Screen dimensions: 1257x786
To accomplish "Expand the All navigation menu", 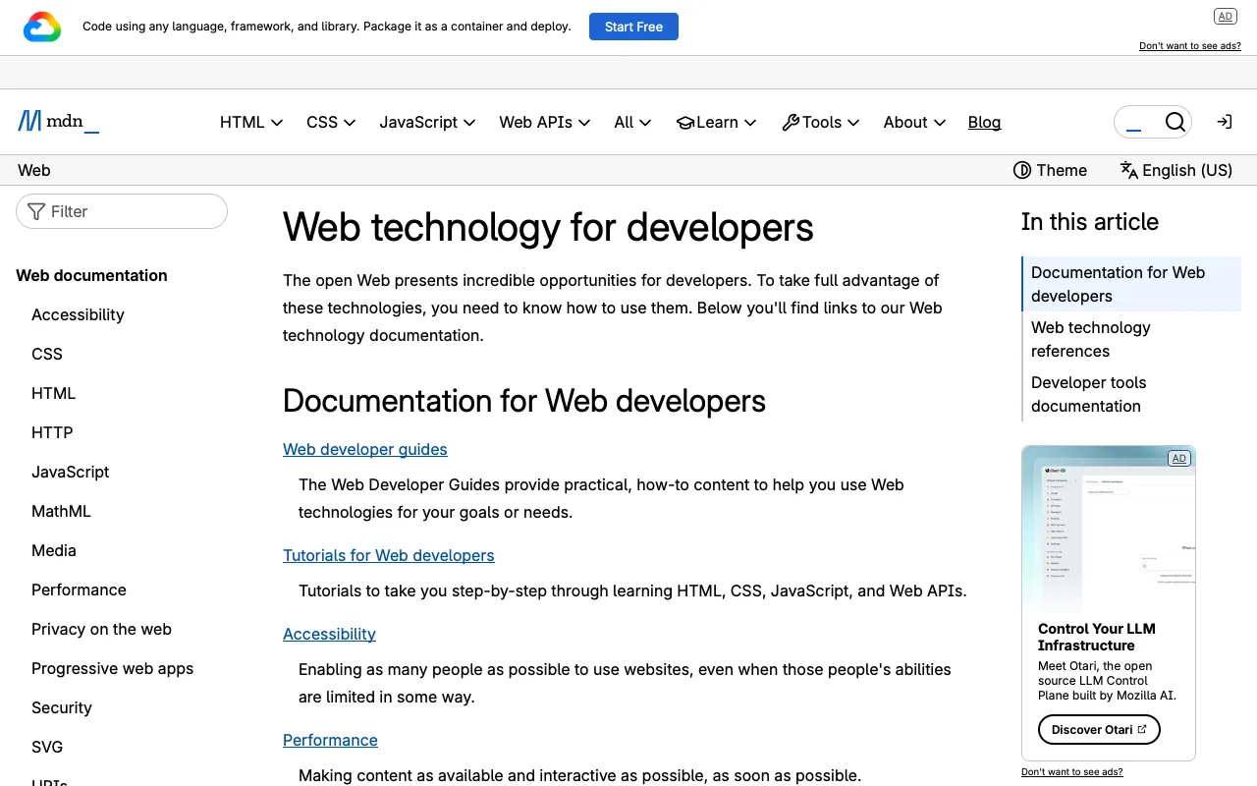I will tap(632, 122).
